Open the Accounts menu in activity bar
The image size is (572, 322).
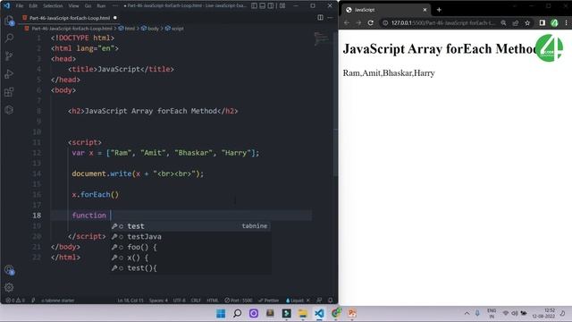[x=9, y=270]
